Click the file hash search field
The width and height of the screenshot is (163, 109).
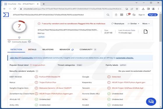coord(58,15)
